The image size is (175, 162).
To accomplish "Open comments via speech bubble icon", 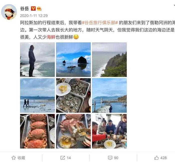I will point(110,158).
